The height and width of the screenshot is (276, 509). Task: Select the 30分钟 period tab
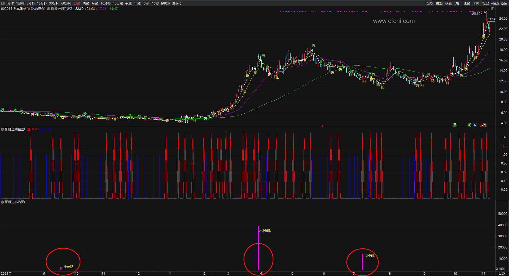[54, 3]
